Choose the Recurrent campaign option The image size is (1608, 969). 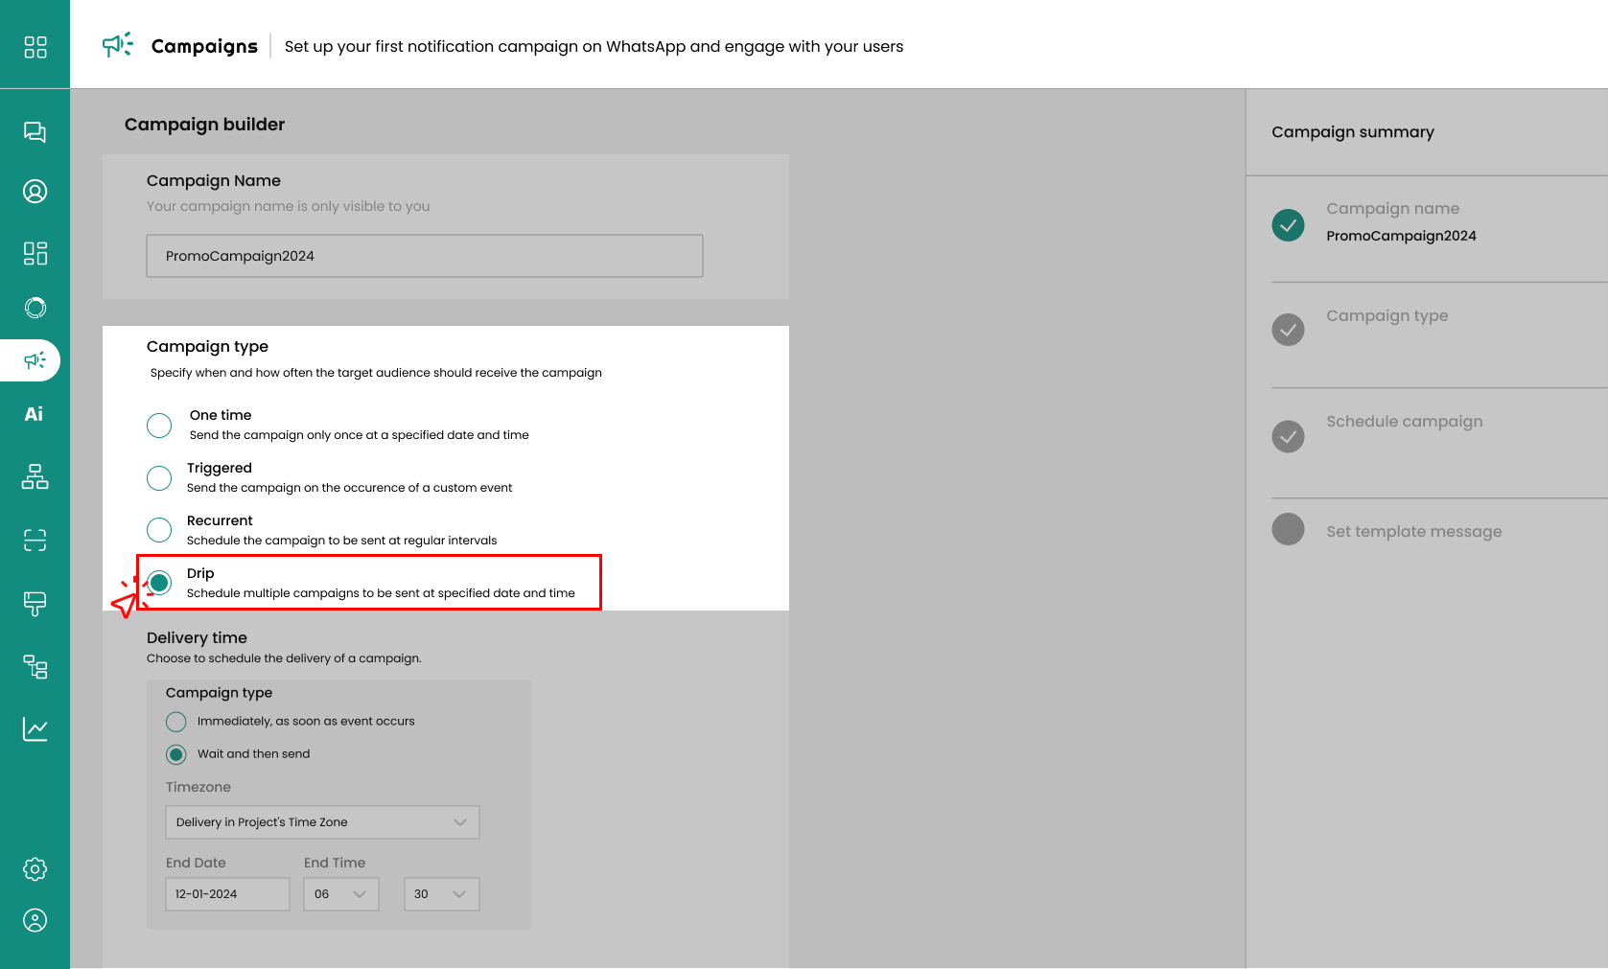pos(159,530)
